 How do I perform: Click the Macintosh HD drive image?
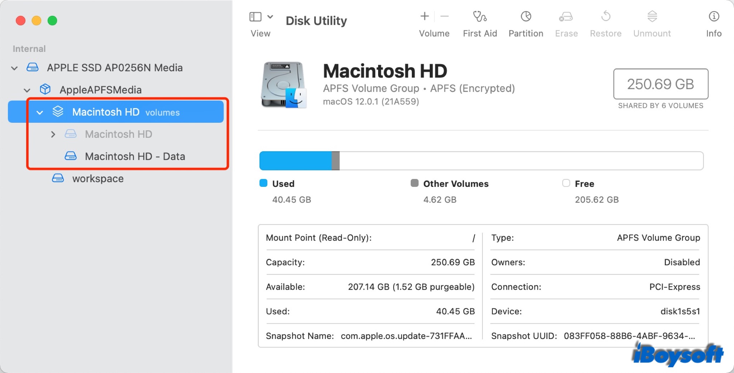[283, 85]
